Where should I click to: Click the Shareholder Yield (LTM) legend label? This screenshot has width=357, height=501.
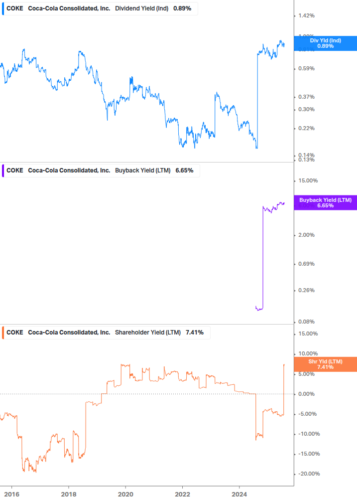[x=148, y=333]
